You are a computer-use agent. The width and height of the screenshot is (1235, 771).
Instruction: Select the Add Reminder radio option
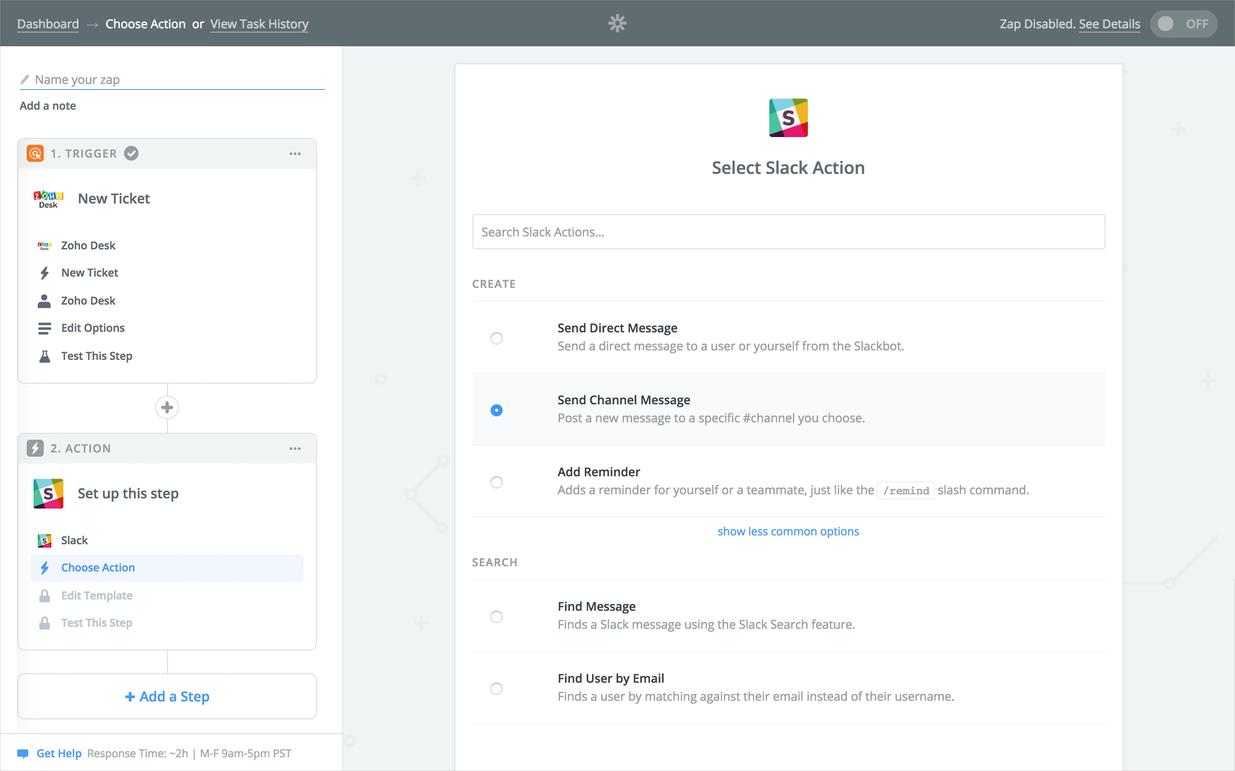(496, 482)
